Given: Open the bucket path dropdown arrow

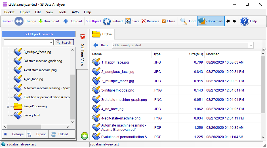Looking at the screenshot, I should pyautogui.click(x=251, y=45).
